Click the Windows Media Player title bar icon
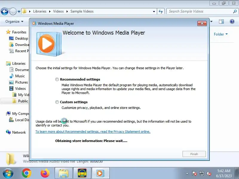Viewport: 239px width, 179px height. [34, 24]
